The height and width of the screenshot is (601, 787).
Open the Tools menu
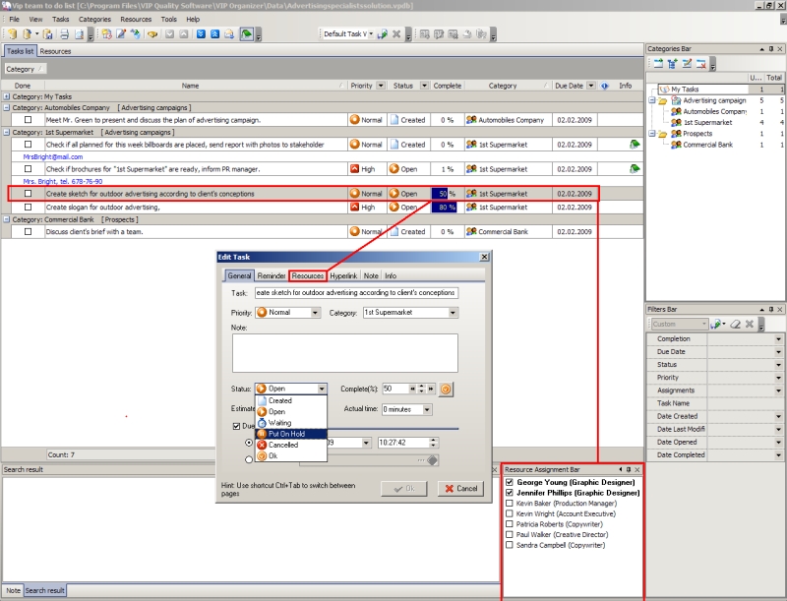[x=168, y=19]
